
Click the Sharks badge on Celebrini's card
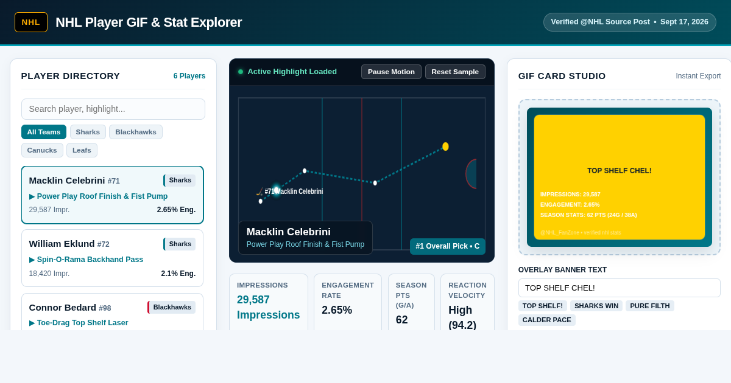pyautogui.click(x=180, y=181)
